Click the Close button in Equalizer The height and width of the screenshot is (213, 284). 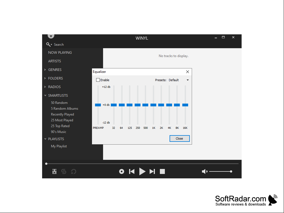[x=180, y=138]
